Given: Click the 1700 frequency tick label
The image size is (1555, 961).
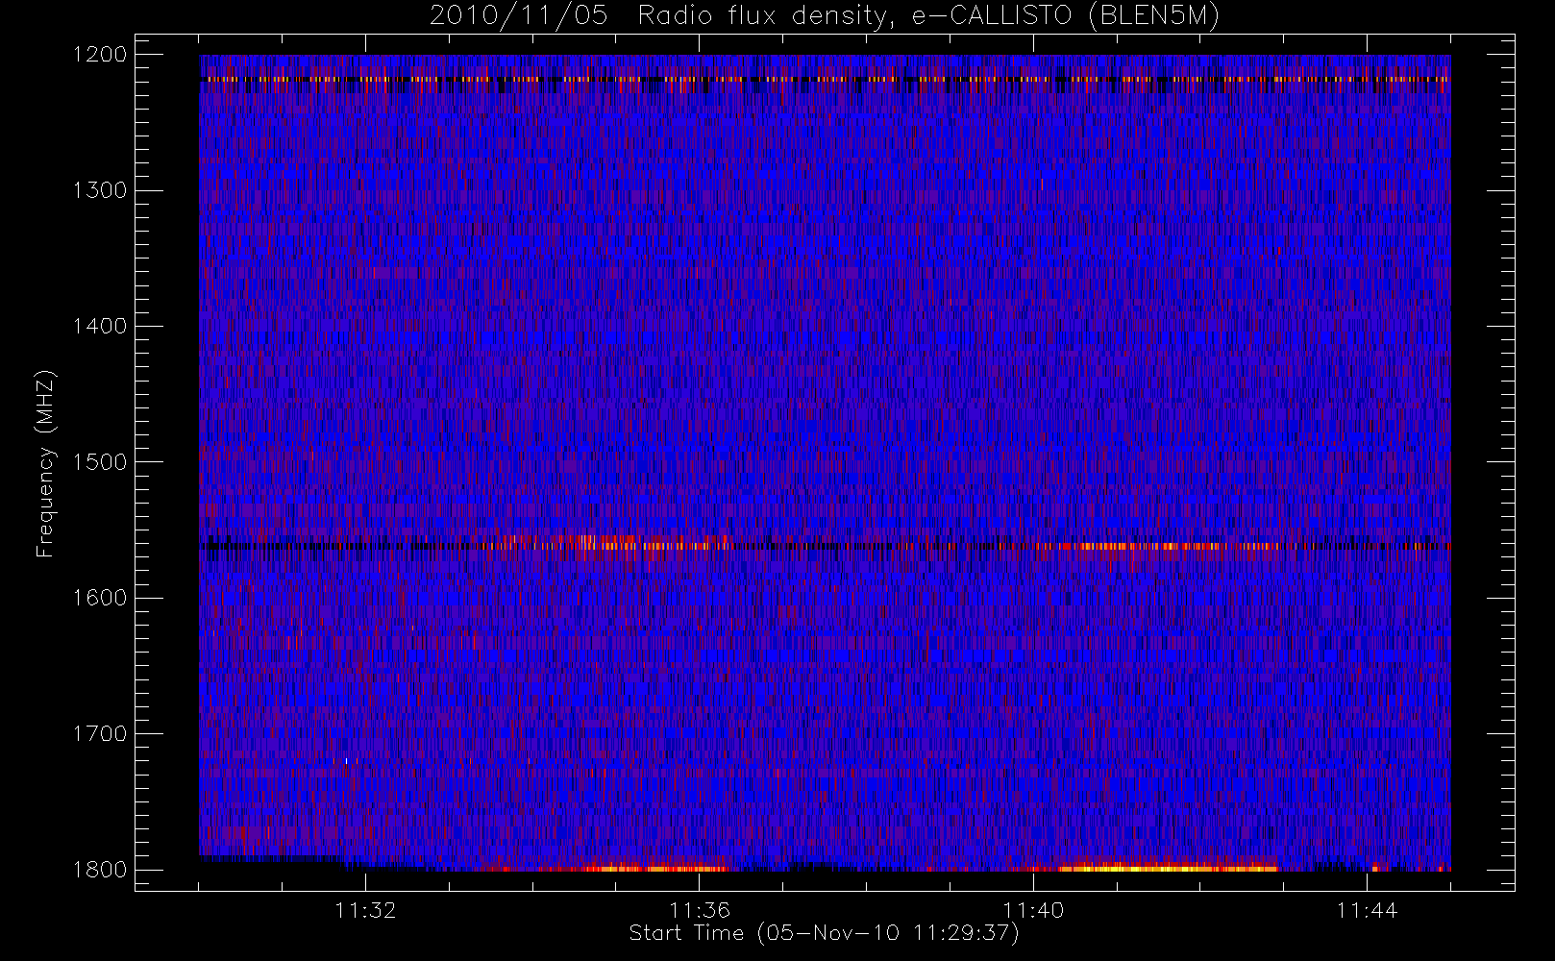Looking at the screenshot, I should tap(99, 733).
